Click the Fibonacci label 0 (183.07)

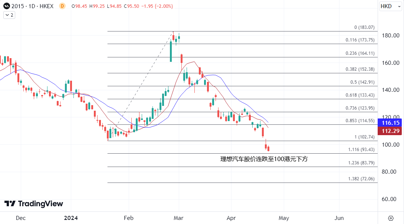(x=364, y=27)
